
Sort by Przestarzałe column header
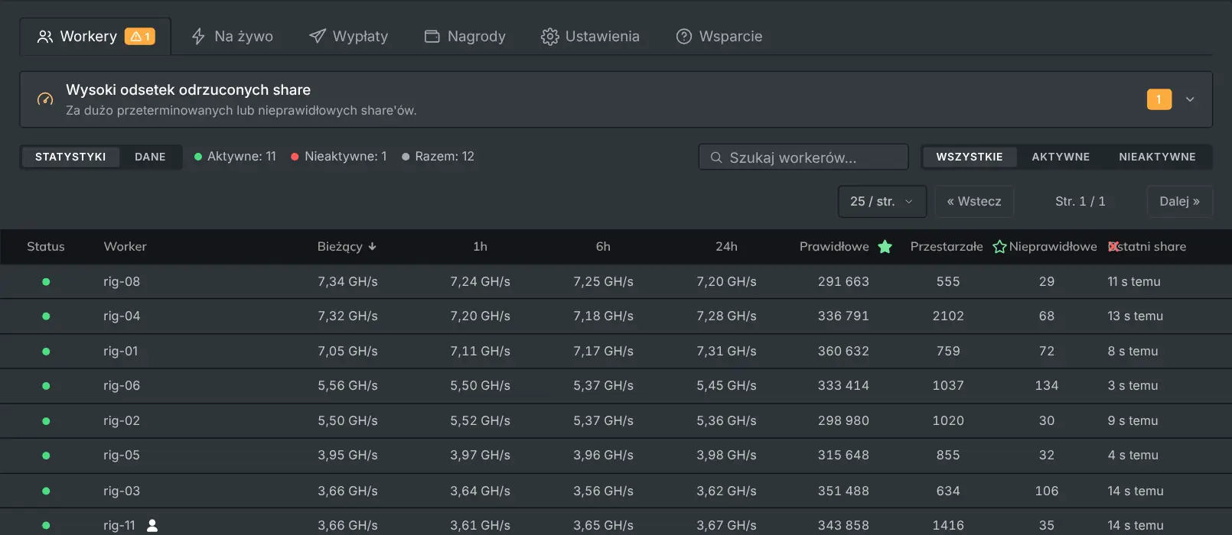click(x=947, y=247)
